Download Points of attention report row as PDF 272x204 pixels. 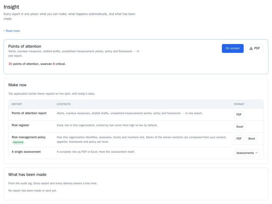[x=239, y=114]
